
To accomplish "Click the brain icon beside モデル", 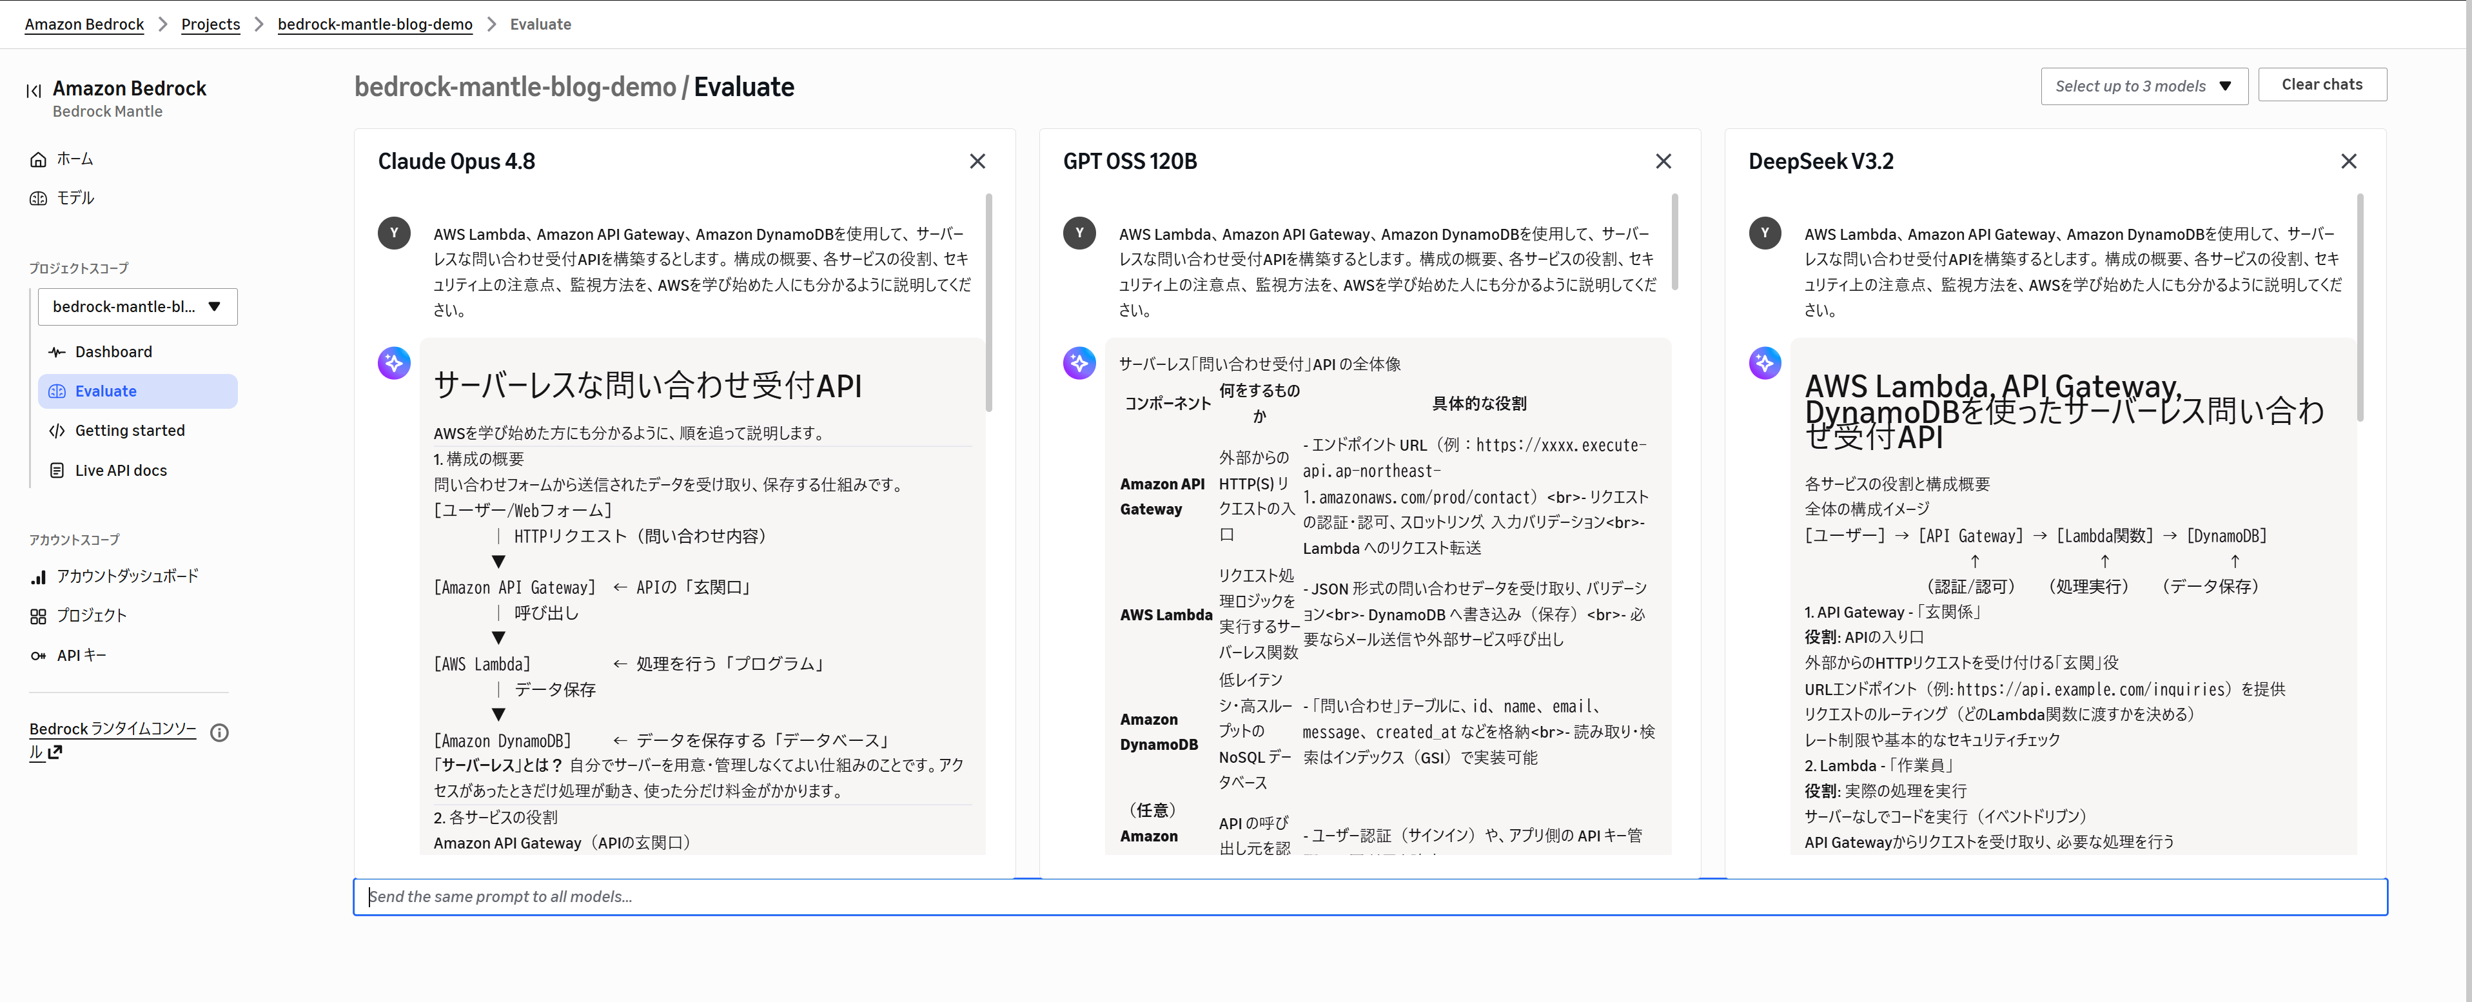I will pyautogui.click(x=39, y=198).
